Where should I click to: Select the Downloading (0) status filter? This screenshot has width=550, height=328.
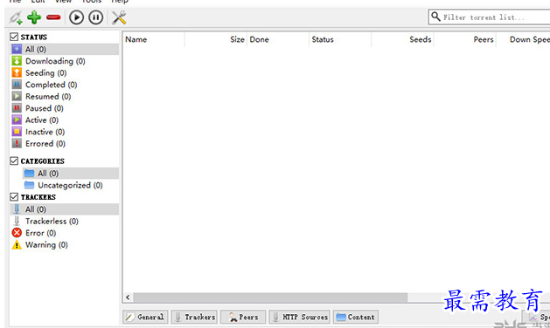[x=65, y=61]
